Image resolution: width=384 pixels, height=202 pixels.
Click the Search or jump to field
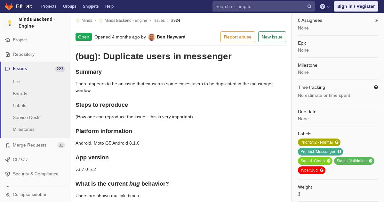[x=264, y=6]
